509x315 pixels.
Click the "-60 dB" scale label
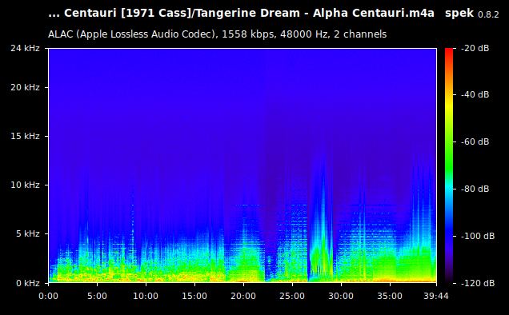(475, 142)
